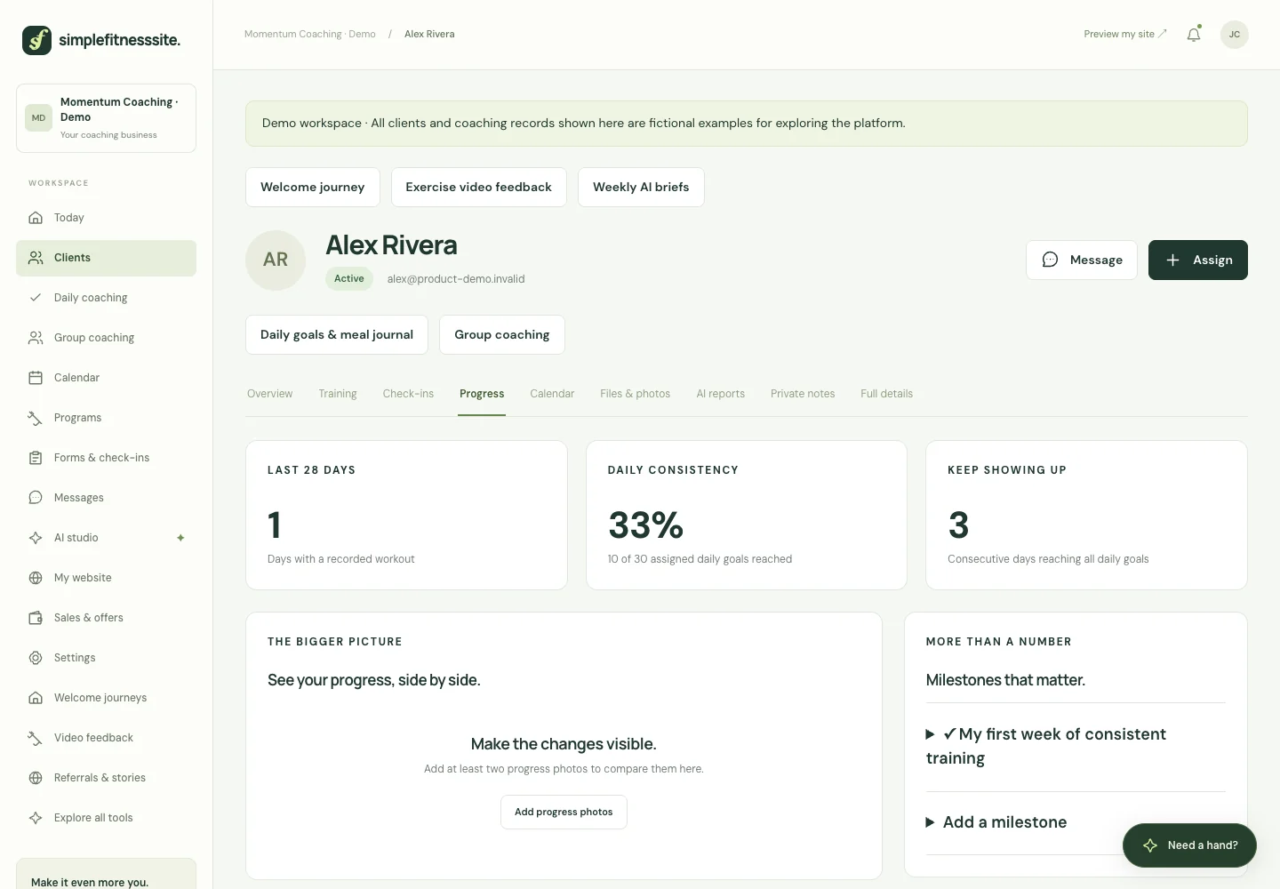Open the Welcome journey button
The image size is (1280, 889).
[313, 188]
